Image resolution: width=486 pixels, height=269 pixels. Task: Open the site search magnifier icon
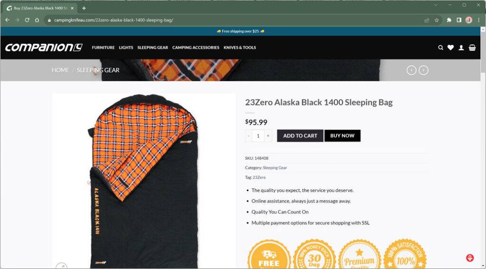(x=440, y=47)
